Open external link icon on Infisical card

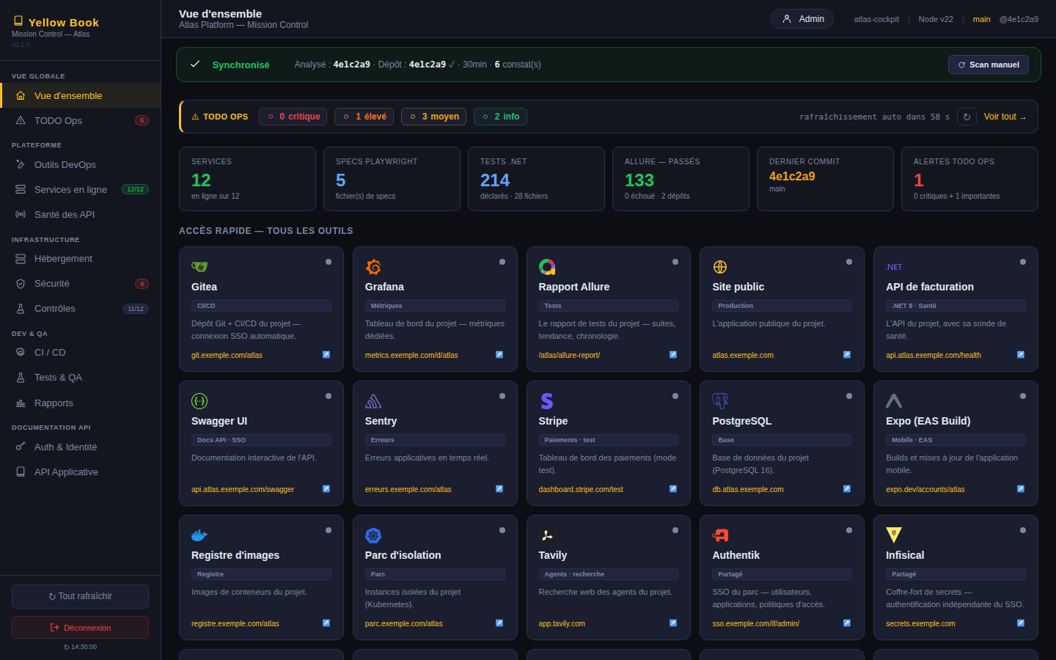coord(1021,623)
